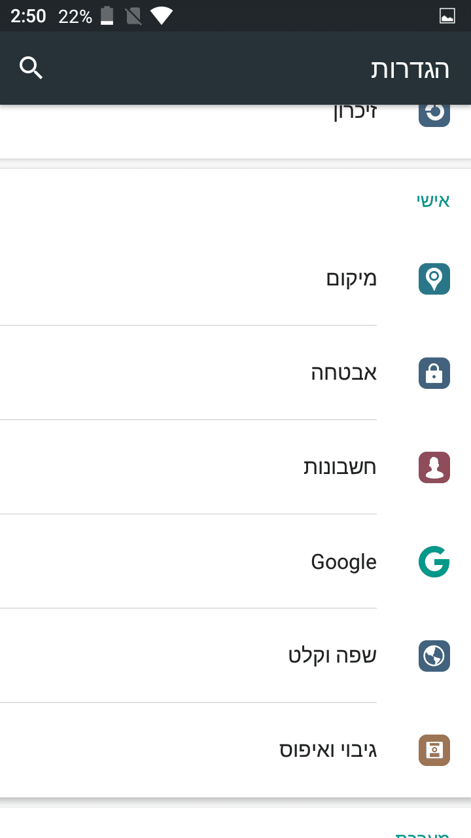
Task: Tap the green Google G icon
Action: click(x=434, y=562)
